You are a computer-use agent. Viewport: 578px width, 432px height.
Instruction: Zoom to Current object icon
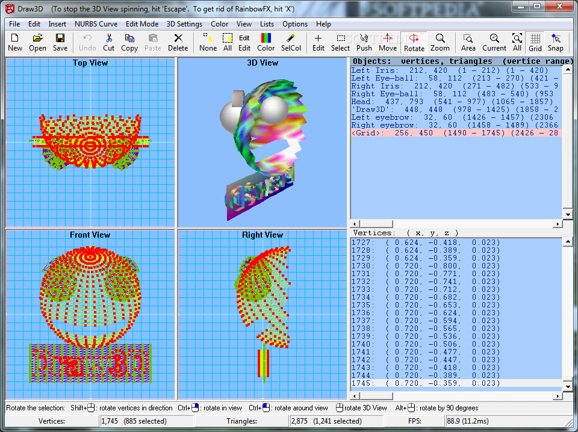coord(494,42)
